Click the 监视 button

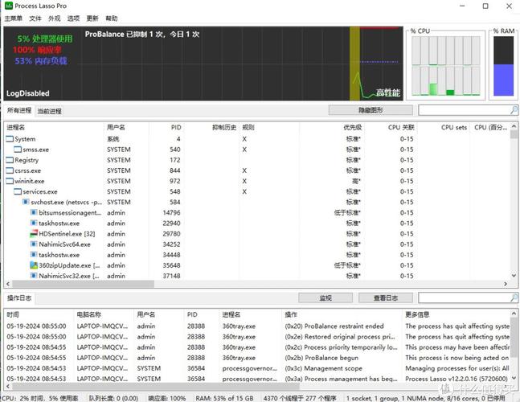(x=326, y=297)
